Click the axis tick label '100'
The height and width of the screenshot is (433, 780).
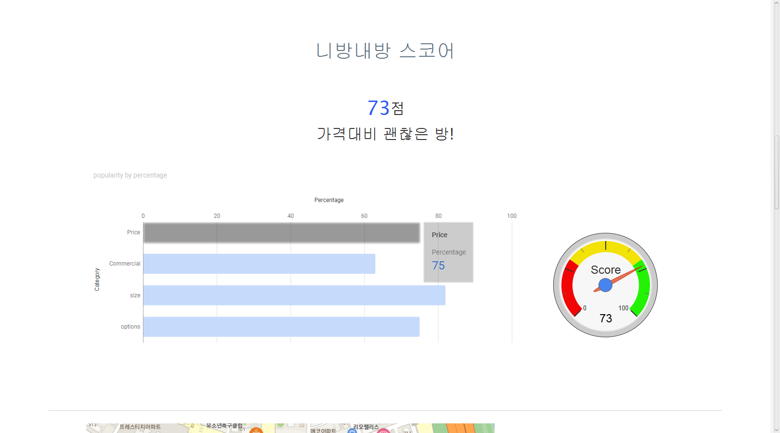[x=512, y=216]
